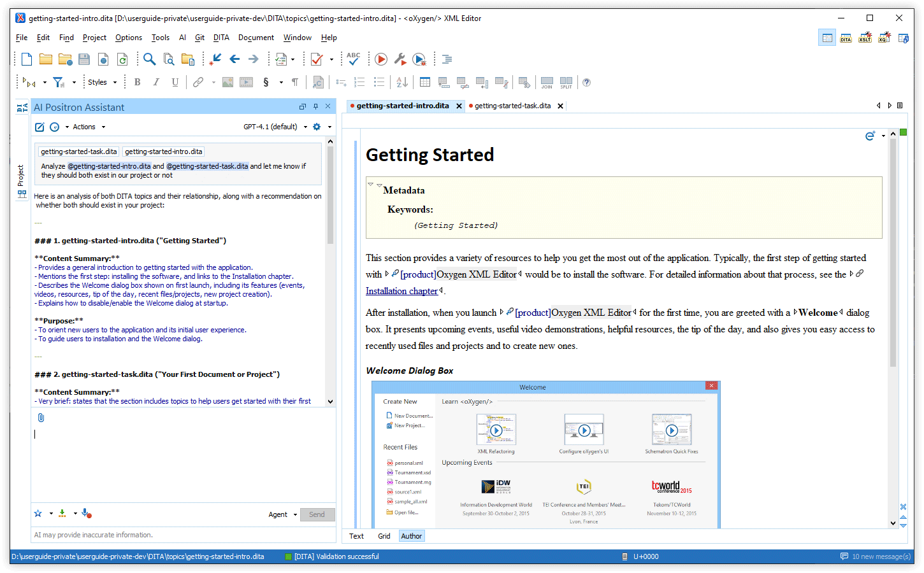924x573 pixels.
Task: Open the 10 new message(s) notification
Action: [x=876, y=556]
